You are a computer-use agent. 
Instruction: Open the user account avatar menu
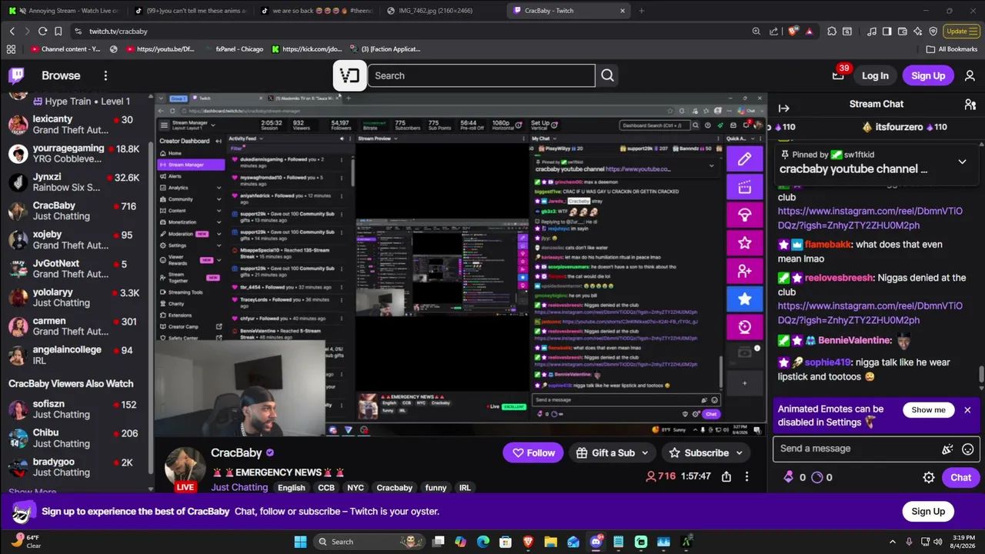coord(969,75)
